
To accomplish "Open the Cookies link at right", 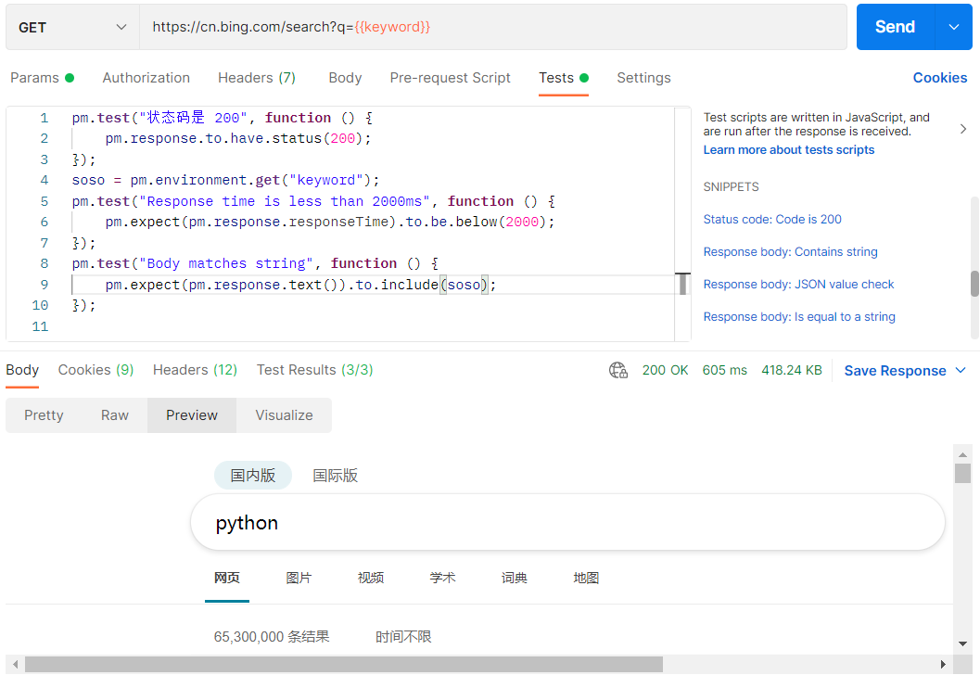I will point(940,78).
